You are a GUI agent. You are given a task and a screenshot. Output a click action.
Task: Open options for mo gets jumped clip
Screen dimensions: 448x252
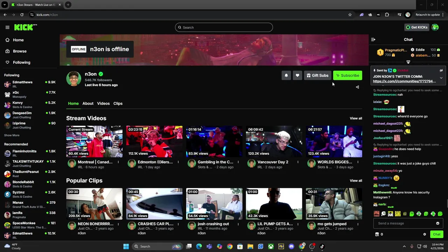(x=358, y=224)
